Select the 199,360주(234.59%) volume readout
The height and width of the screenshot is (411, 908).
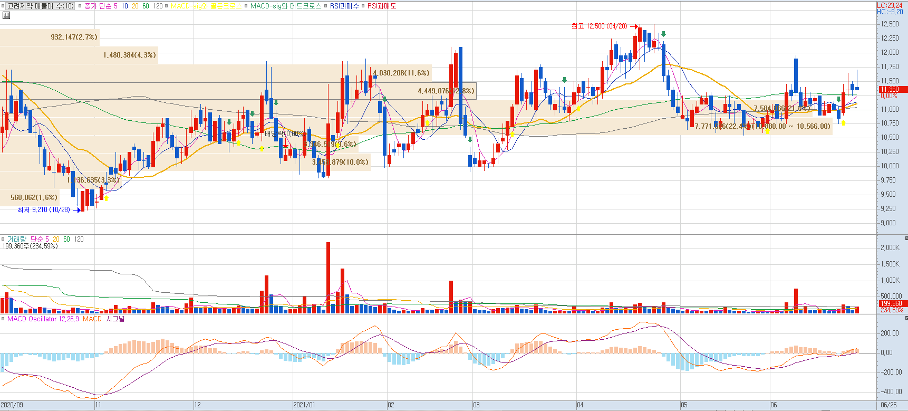tap(30, 246)
